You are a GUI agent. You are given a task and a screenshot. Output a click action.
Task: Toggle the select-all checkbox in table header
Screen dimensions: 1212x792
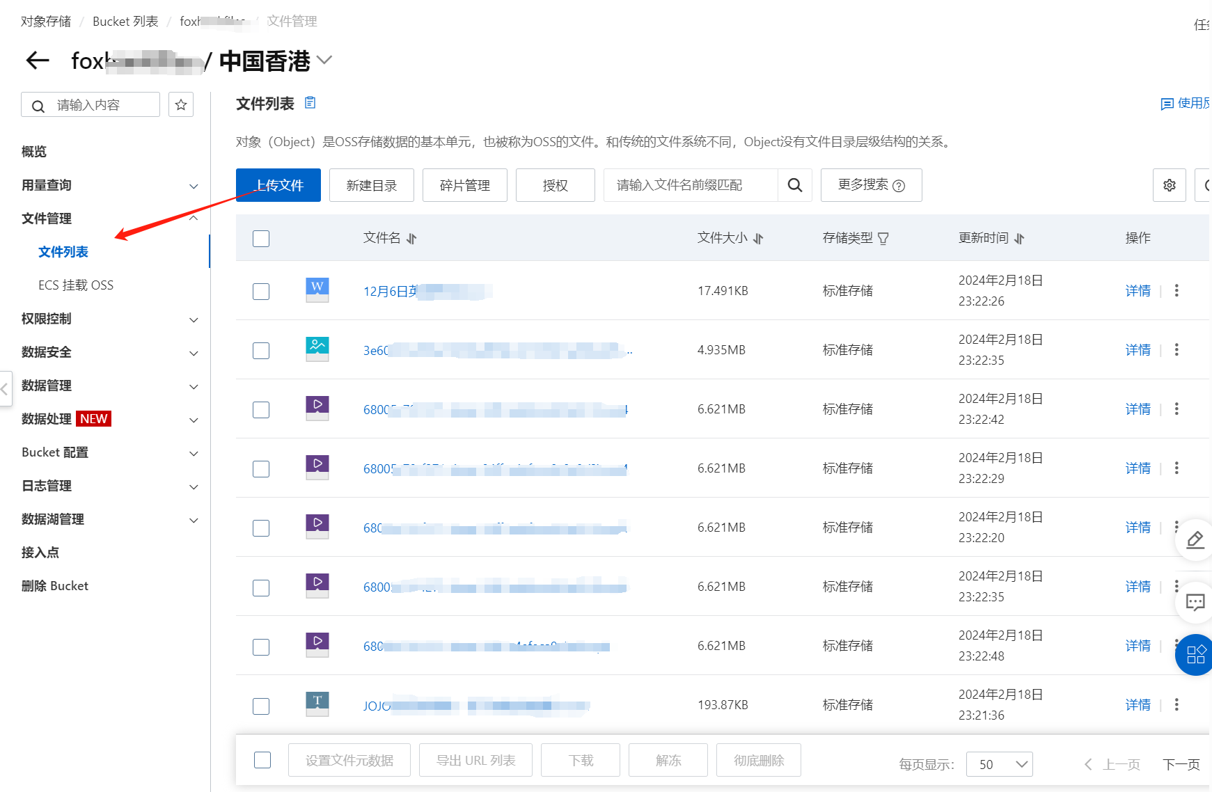tap(261, 239)
